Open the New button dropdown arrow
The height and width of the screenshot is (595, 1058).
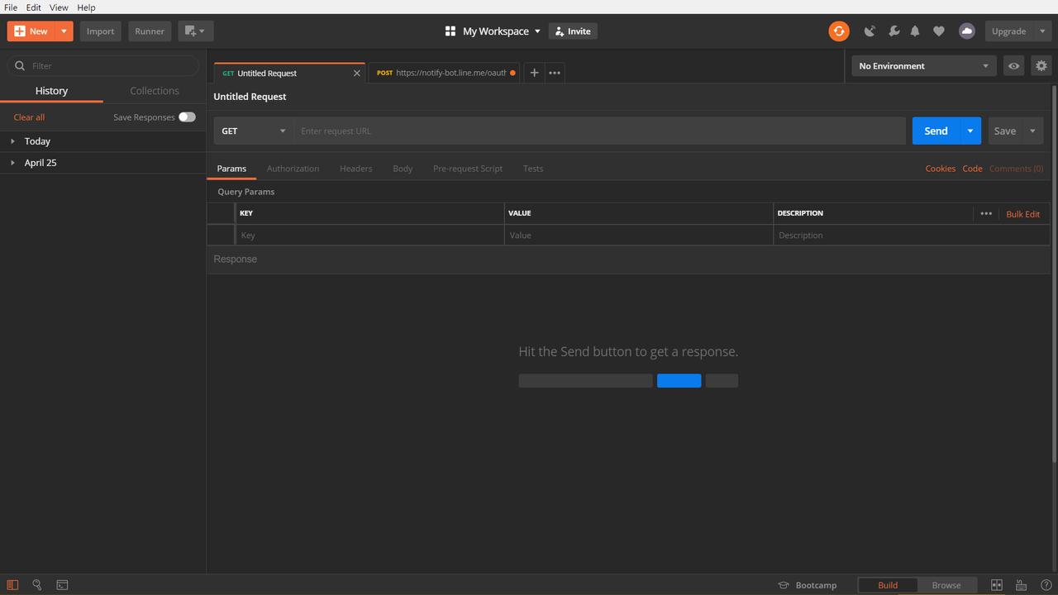pyautogui.click(x=64, y=31)
